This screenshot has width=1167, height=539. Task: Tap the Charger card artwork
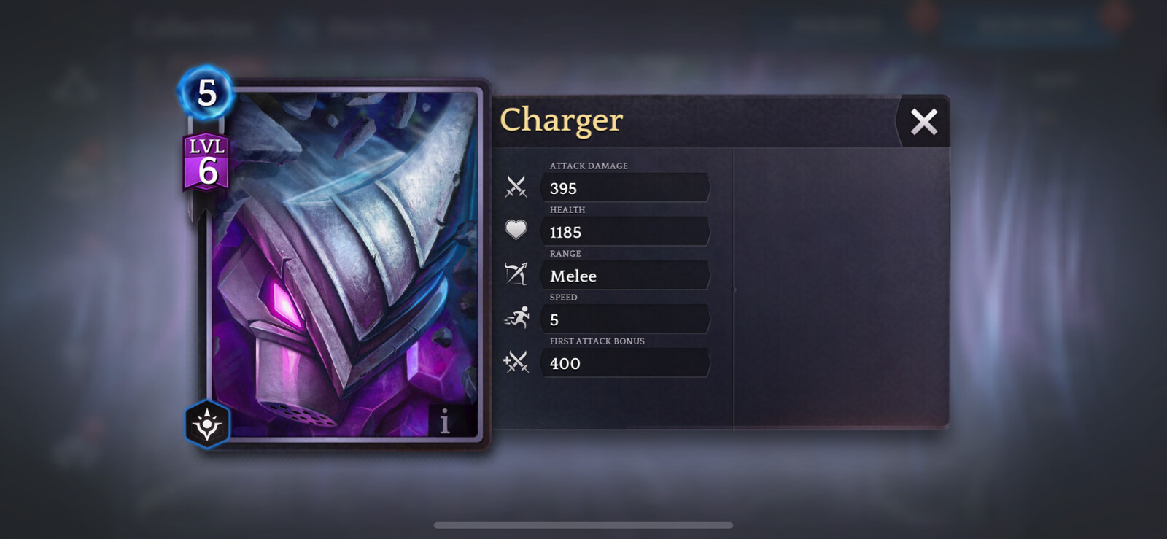pyautogui.click(x=346, y=263)
